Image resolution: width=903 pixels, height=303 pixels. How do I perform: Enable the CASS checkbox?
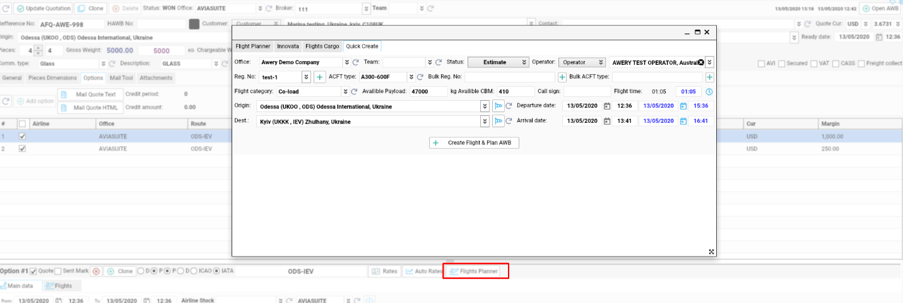pos(837,64)
